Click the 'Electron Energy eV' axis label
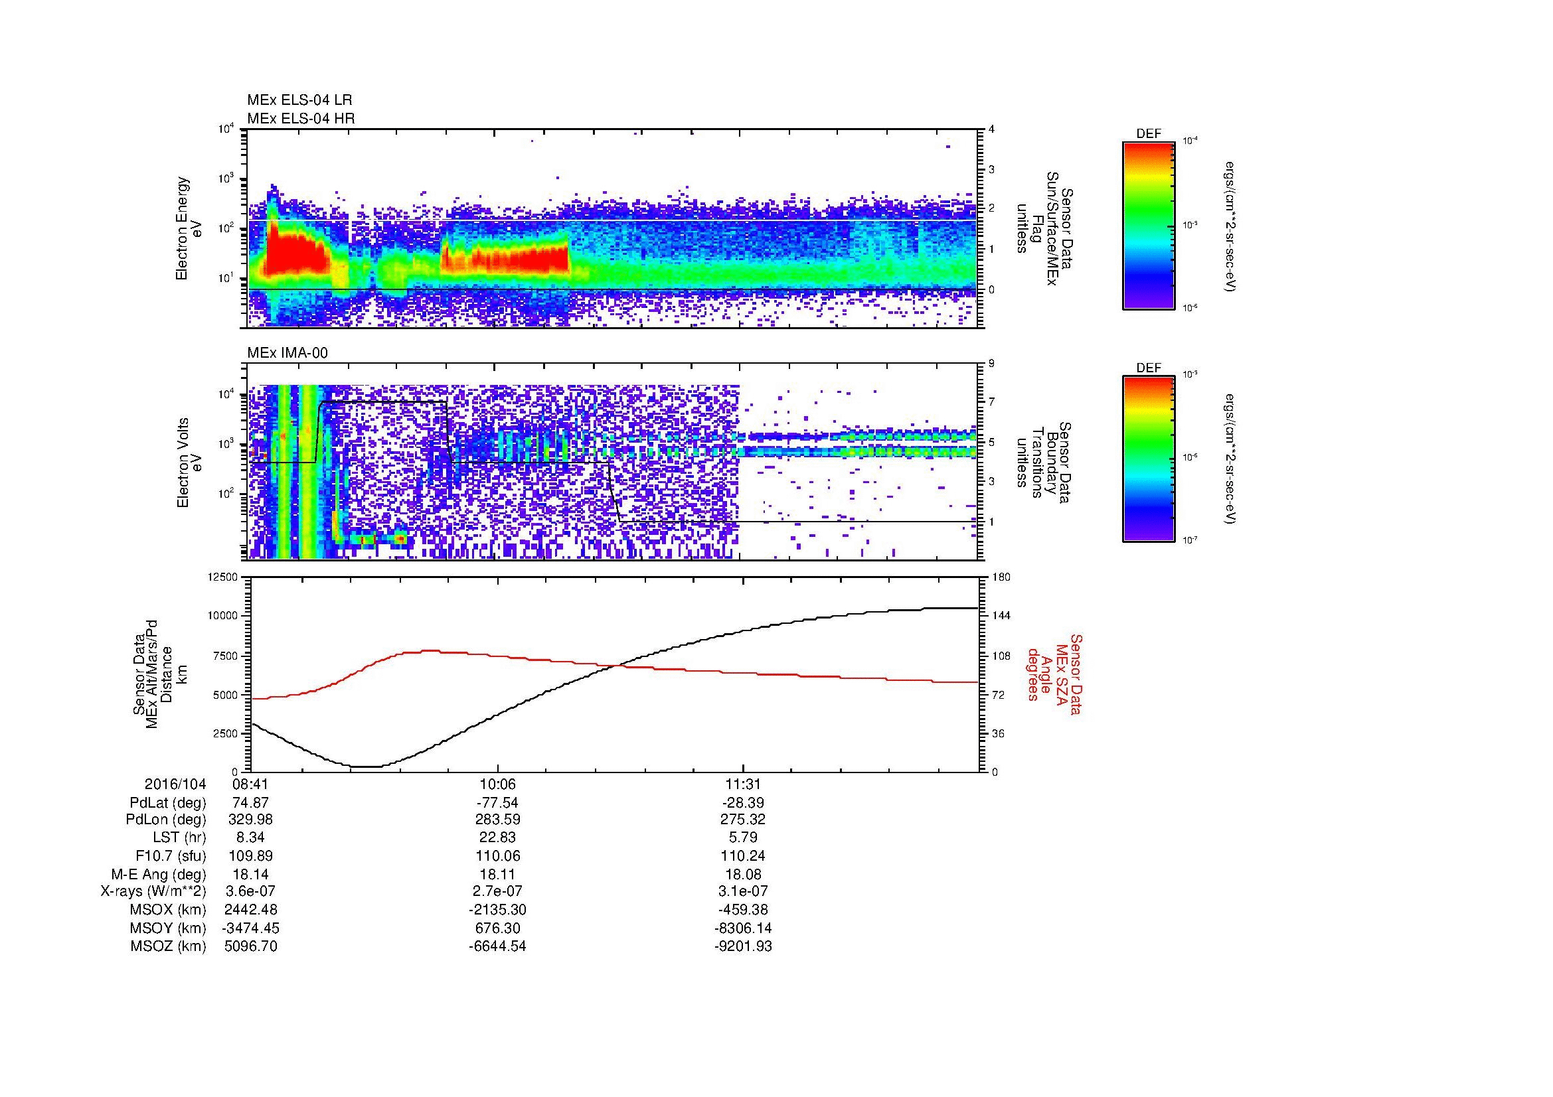The width and height of the screenshot is (1553, 1097). (x=189, y=228)
